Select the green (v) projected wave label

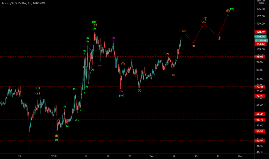(232, 9)
